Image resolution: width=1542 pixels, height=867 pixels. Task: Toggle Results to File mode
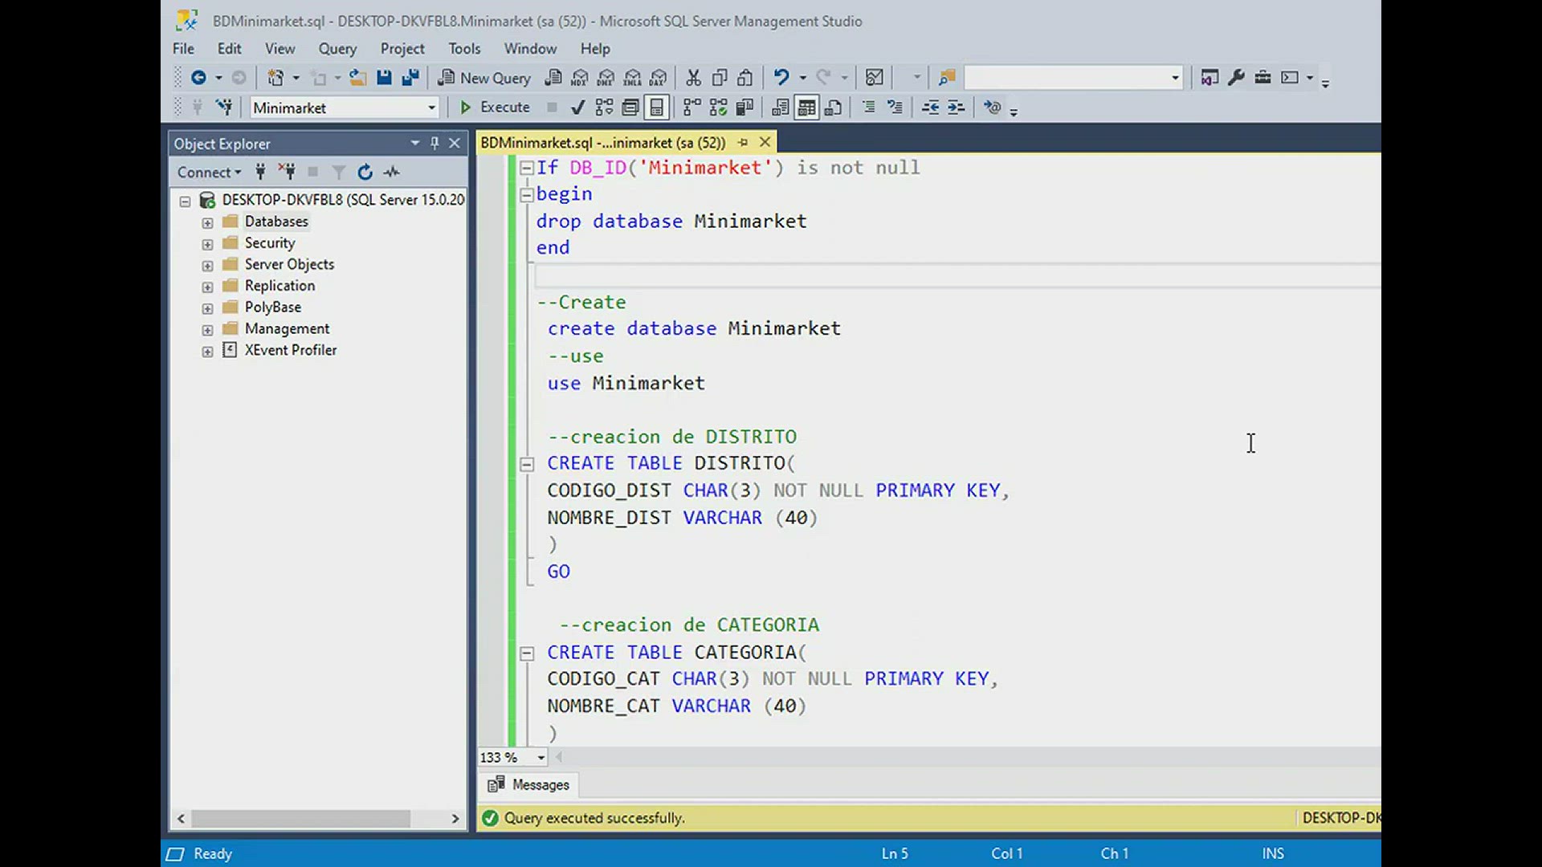click(833, 108)
